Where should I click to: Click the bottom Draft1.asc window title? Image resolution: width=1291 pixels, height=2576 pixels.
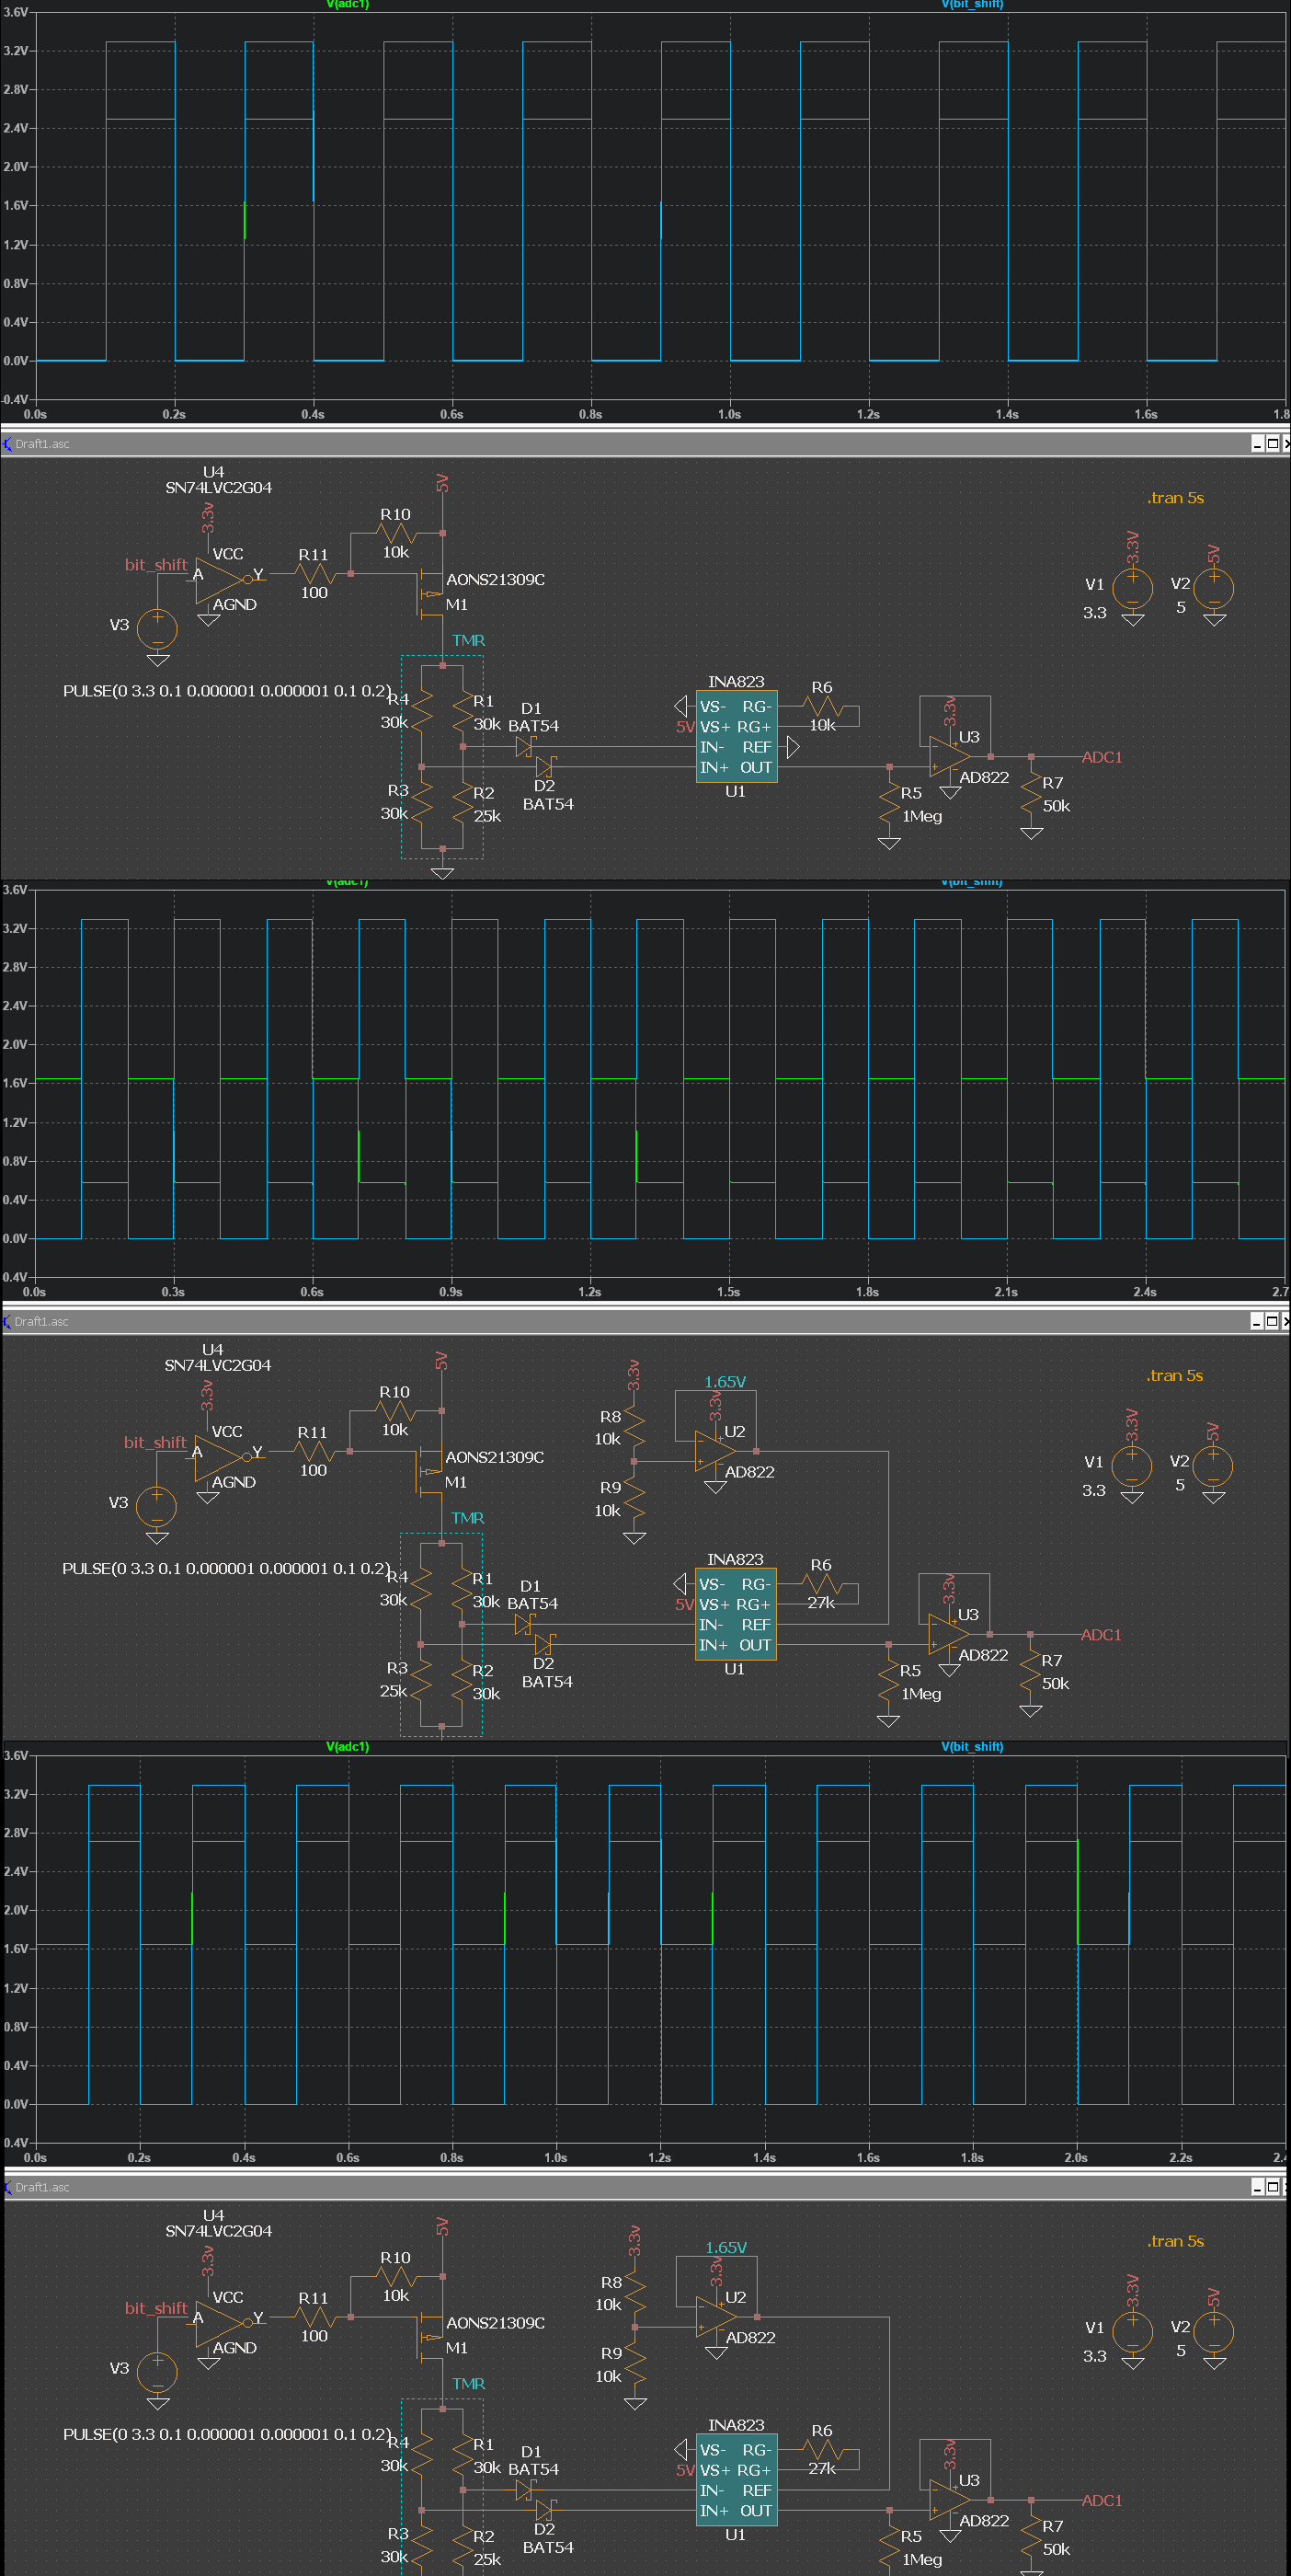point(42,2188)
